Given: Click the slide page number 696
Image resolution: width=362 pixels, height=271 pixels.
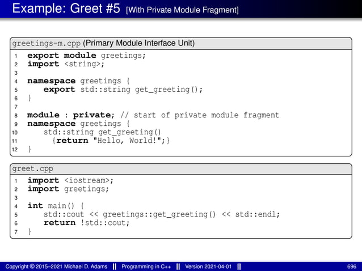Looking at the screenshot, I should (352, 266).
